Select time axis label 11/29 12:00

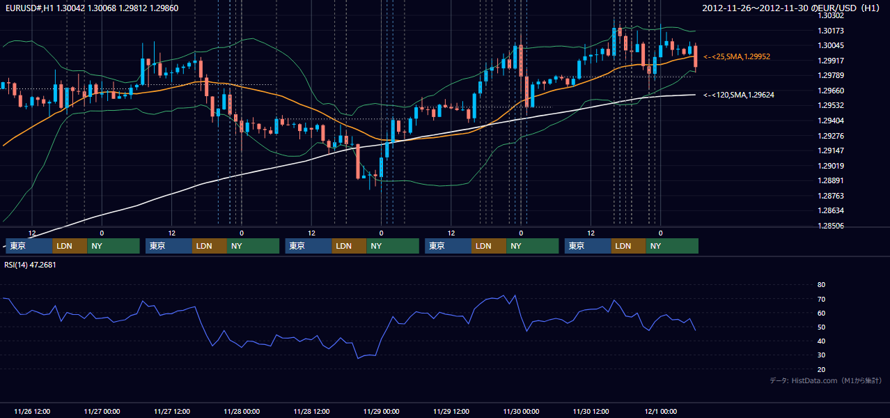click(451, 411)
